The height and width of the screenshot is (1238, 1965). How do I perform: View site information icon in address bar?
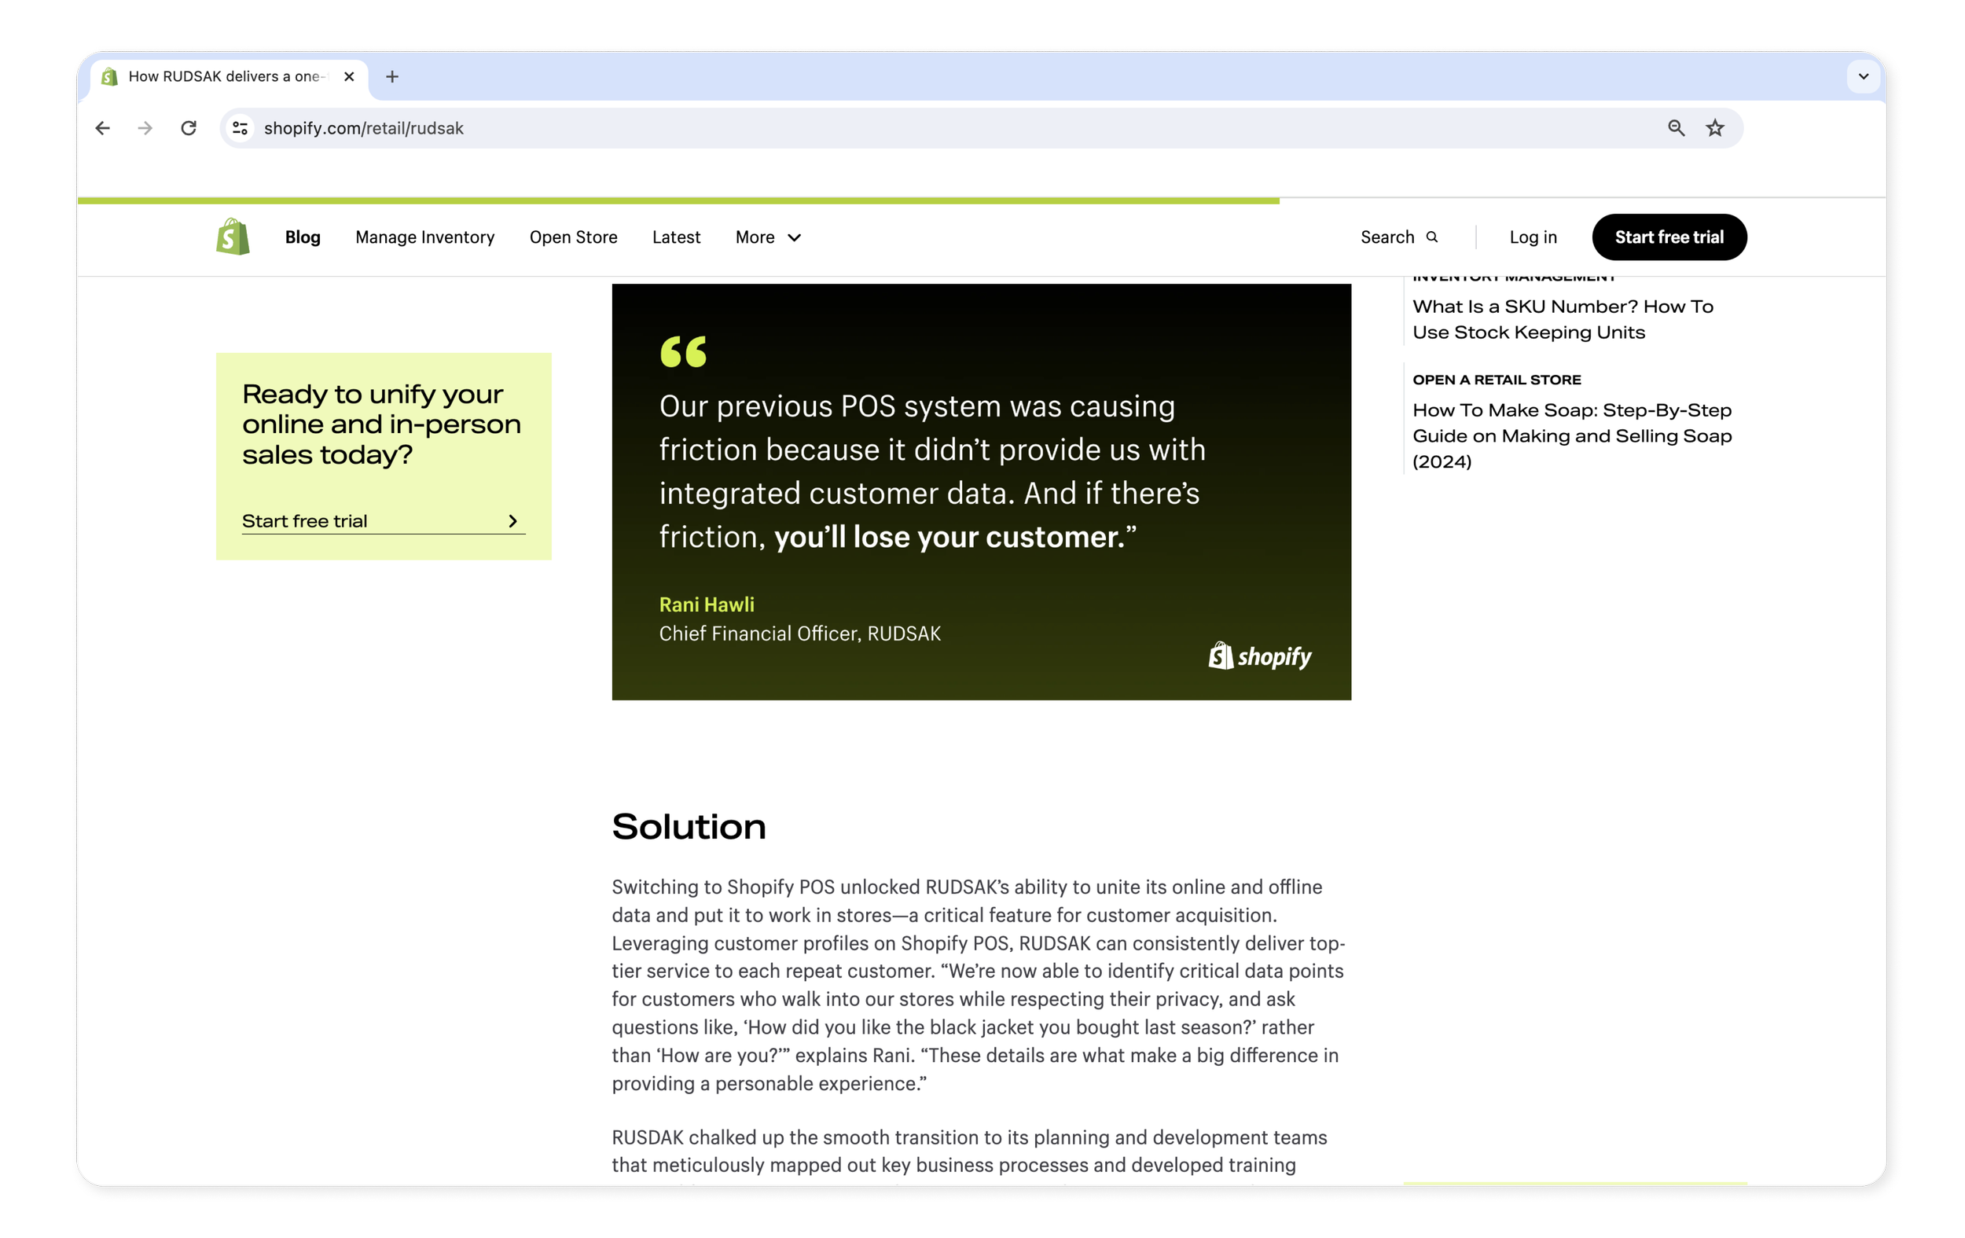click(240, 128)
